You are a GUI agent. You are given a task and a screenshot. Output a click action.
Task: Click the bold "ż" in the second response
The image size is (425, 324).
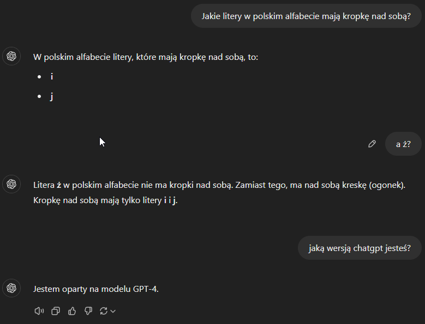(x=59, y=185)
